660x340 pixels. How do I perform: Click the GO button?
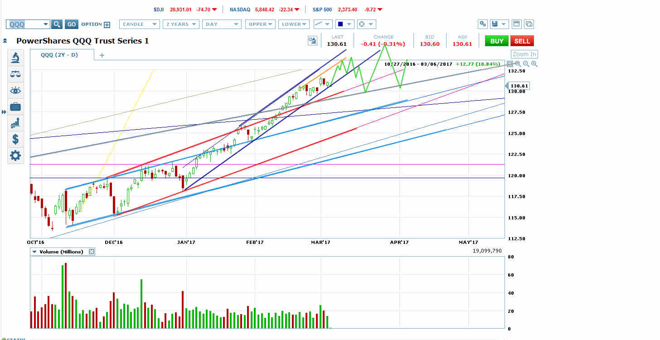[71, 24]
